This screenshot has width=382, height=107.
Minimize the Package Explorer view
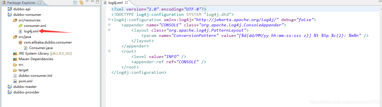pos(93,2)
